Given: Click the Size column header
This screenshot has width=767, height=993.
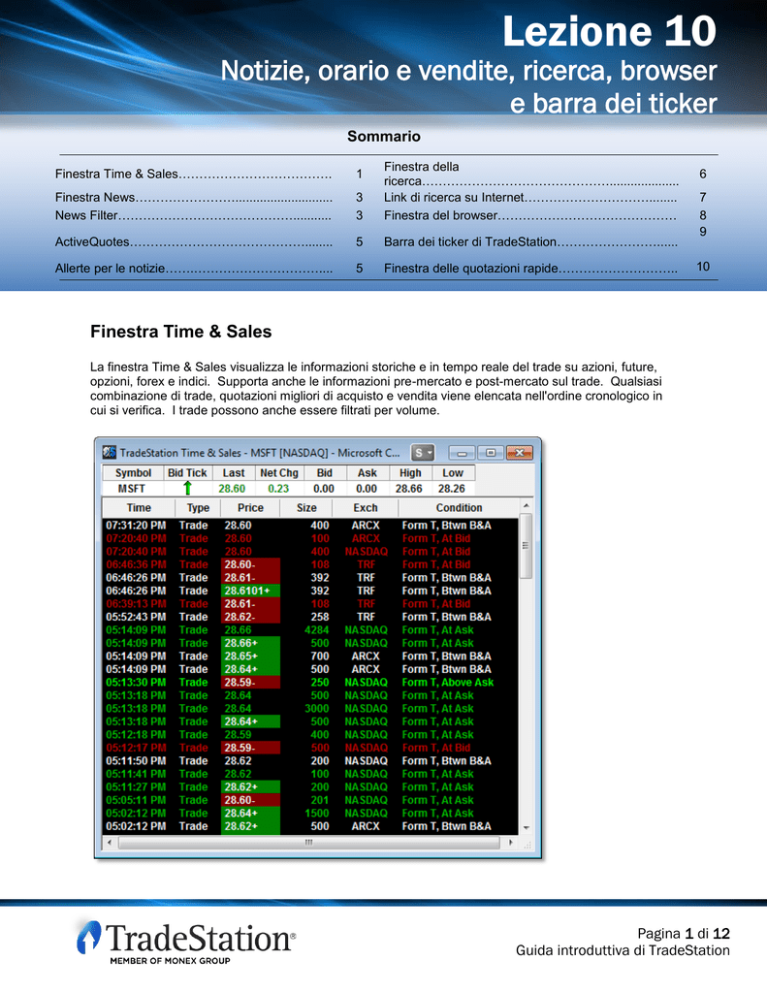Looking at the screenshot, I should point(306,507).
